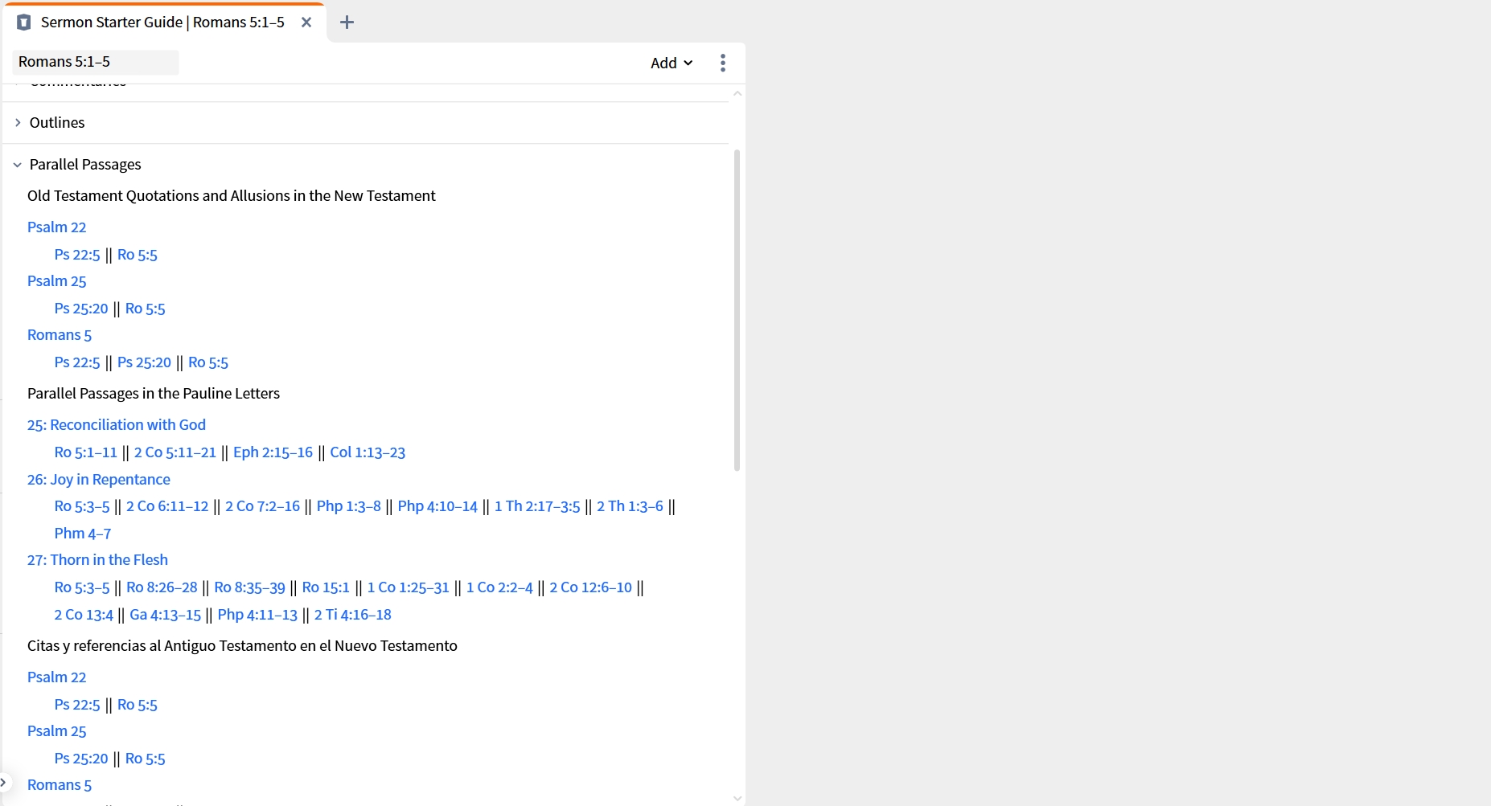The image size is (1491, 806).
Task: Select heading Old Testament Quotations and Allusions
Action: 232,196
